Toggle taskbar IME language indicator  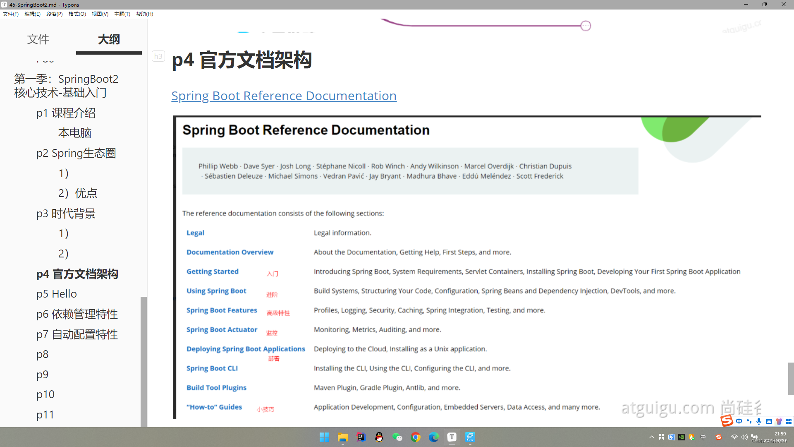pyautogui.click(x=703, y=437)
